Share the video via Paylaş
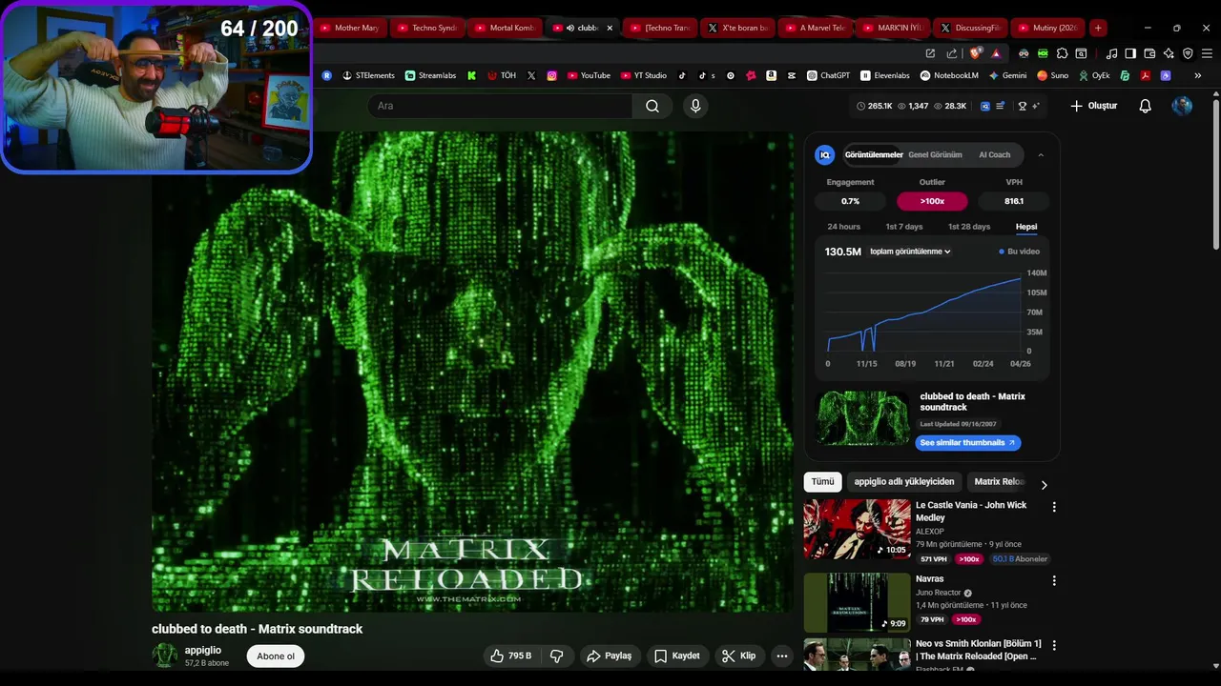Screen dimensions: 1221x686 (609, 656)
